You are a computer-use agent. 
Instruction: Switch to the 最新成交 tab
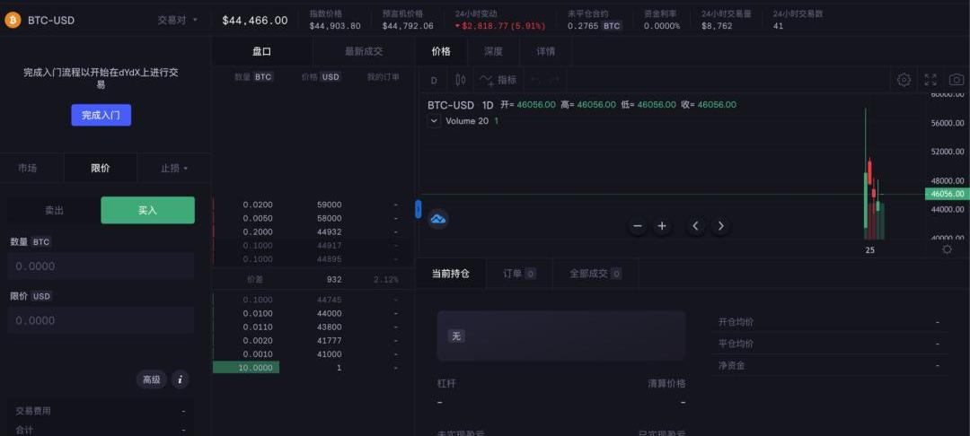click(x=364, y=51)
